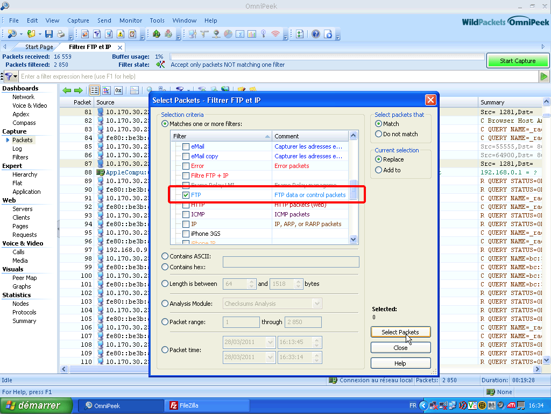The image size is (551, 414).
Task: Open Peer Map under Visuals
Action: [x=25, y=278]
